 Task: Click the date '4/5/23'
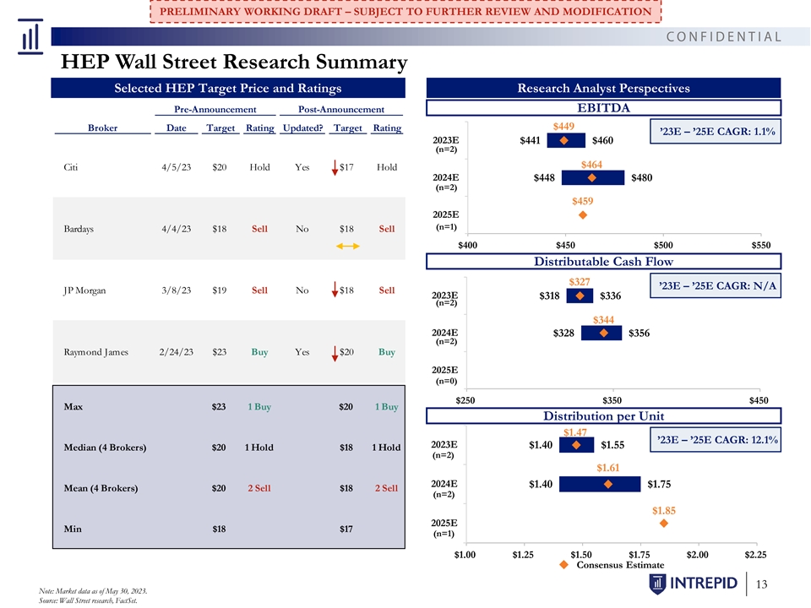click(177, 167)
